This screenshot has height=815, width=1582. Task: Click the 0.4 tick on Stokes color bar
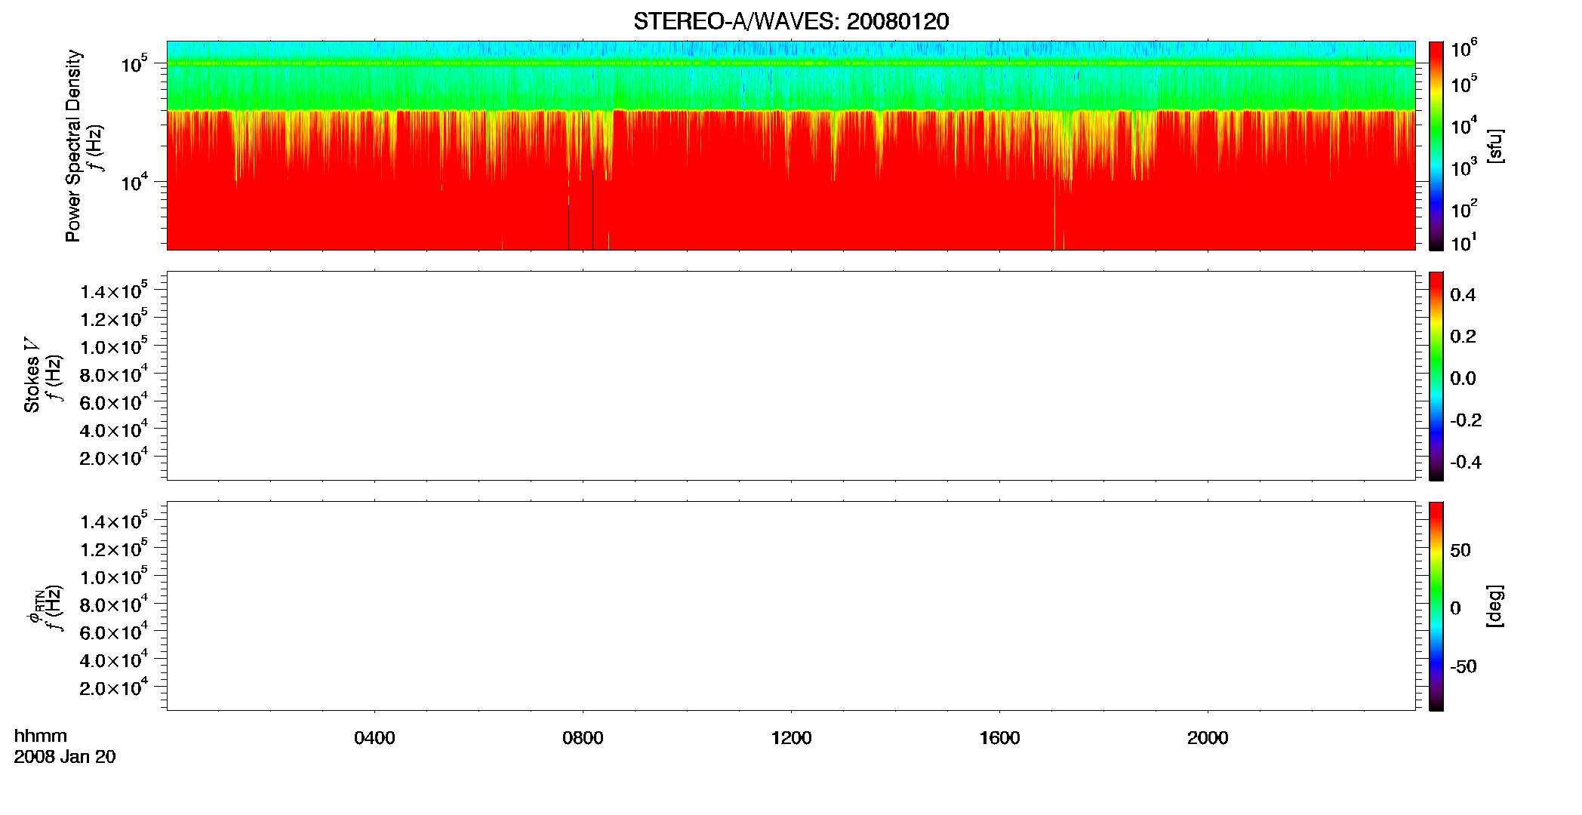coord(1463,295)
